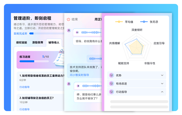The image size is (182, 115).
Task: Click the first voice waveform message
Action: click(88, 32)
